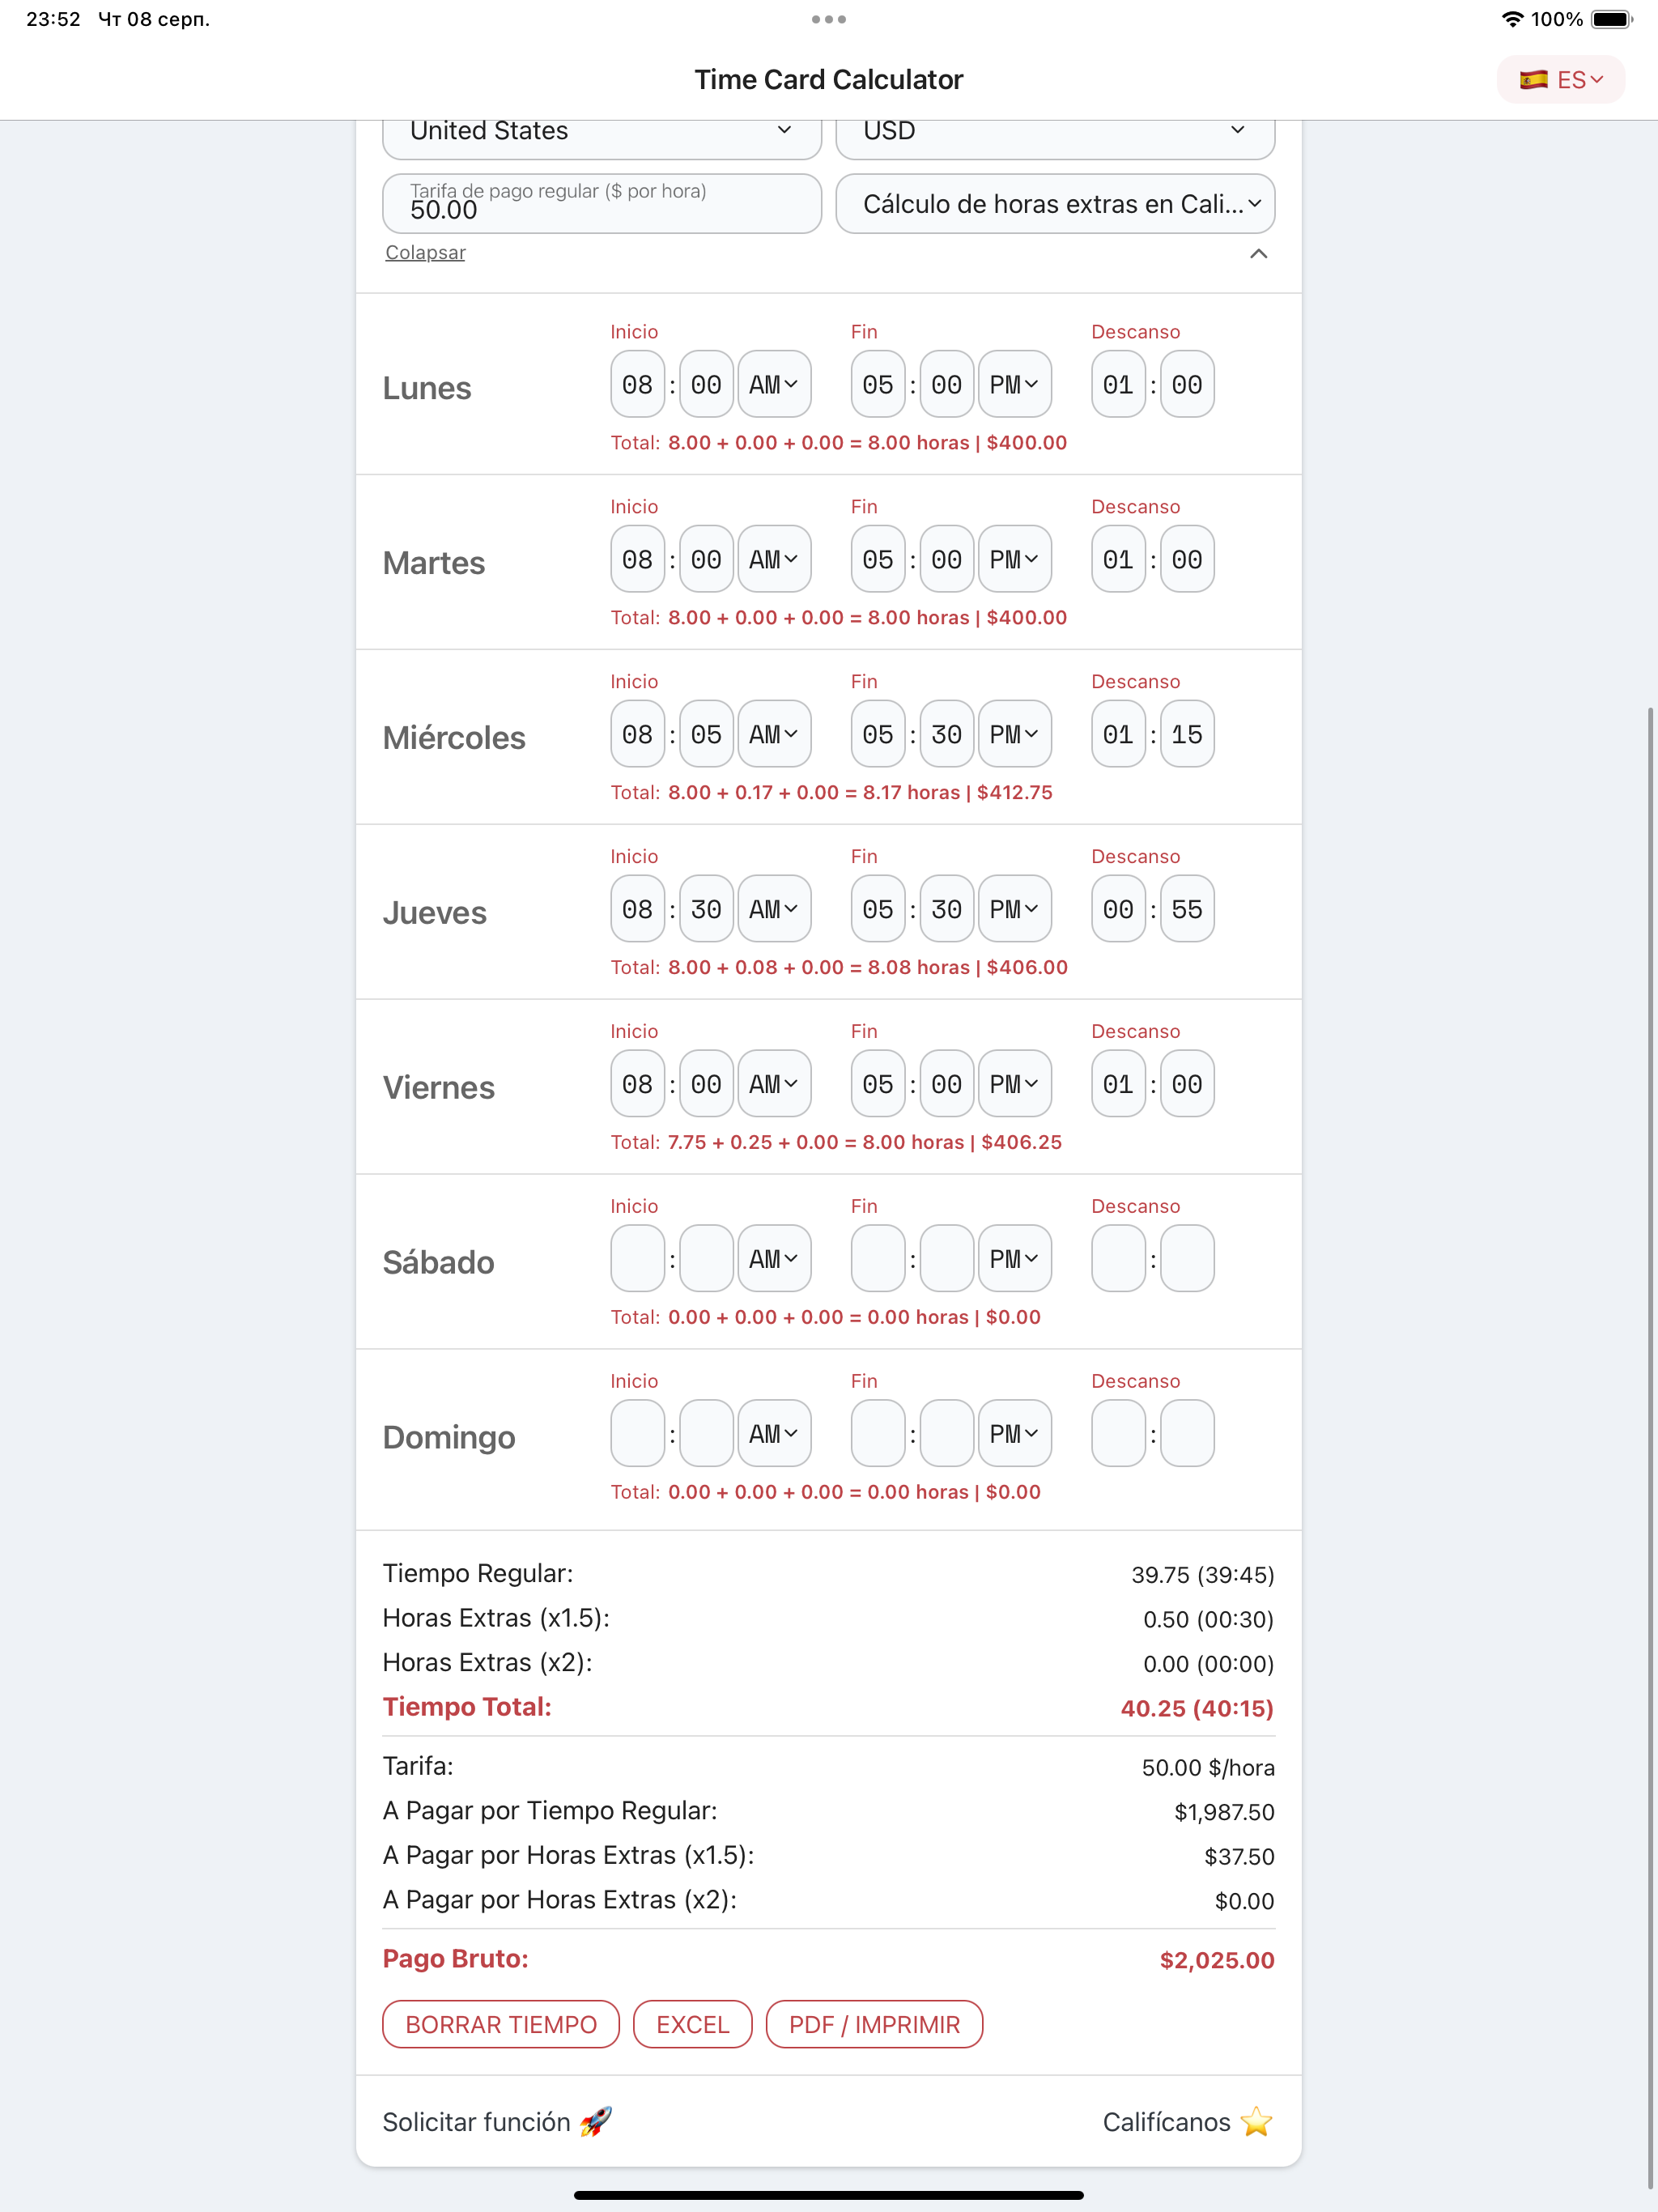
Task: Edit the regular pay rate field
Action: coord(601,204)
